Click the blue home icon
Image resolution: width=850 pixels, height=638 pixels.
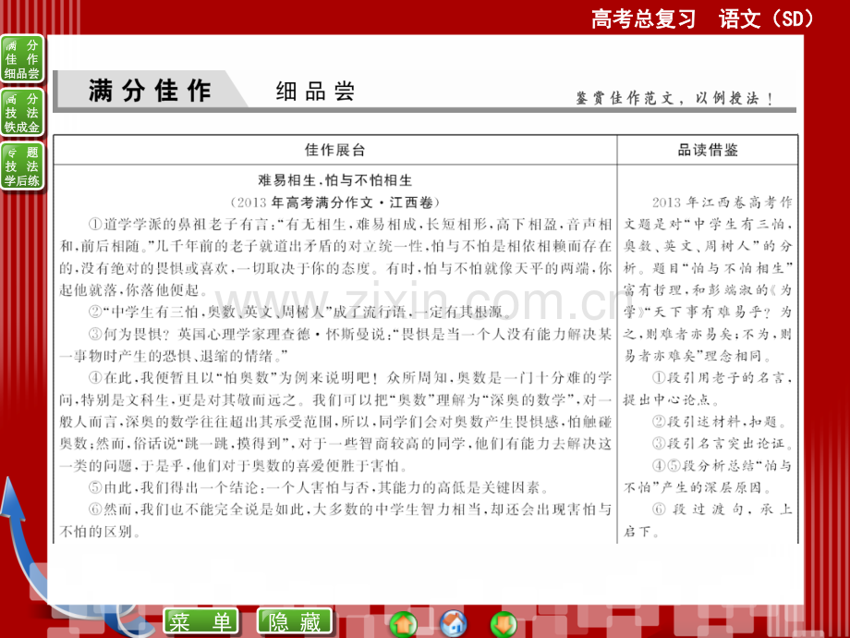coord(453,621)
